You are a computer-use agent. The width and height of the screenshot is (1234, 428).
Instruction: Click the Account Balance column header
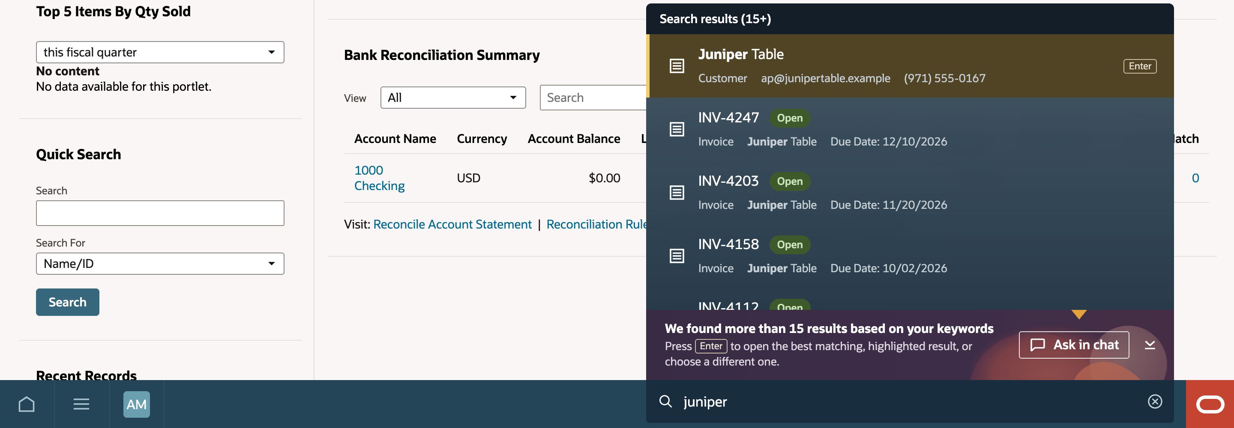click(573, 139)
